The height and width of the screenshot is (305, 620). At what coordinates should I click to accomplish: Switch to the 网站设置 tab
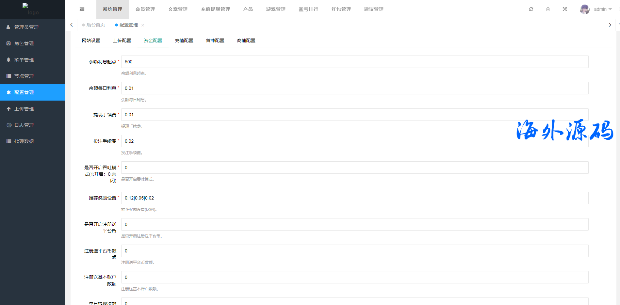click(91, 40)
